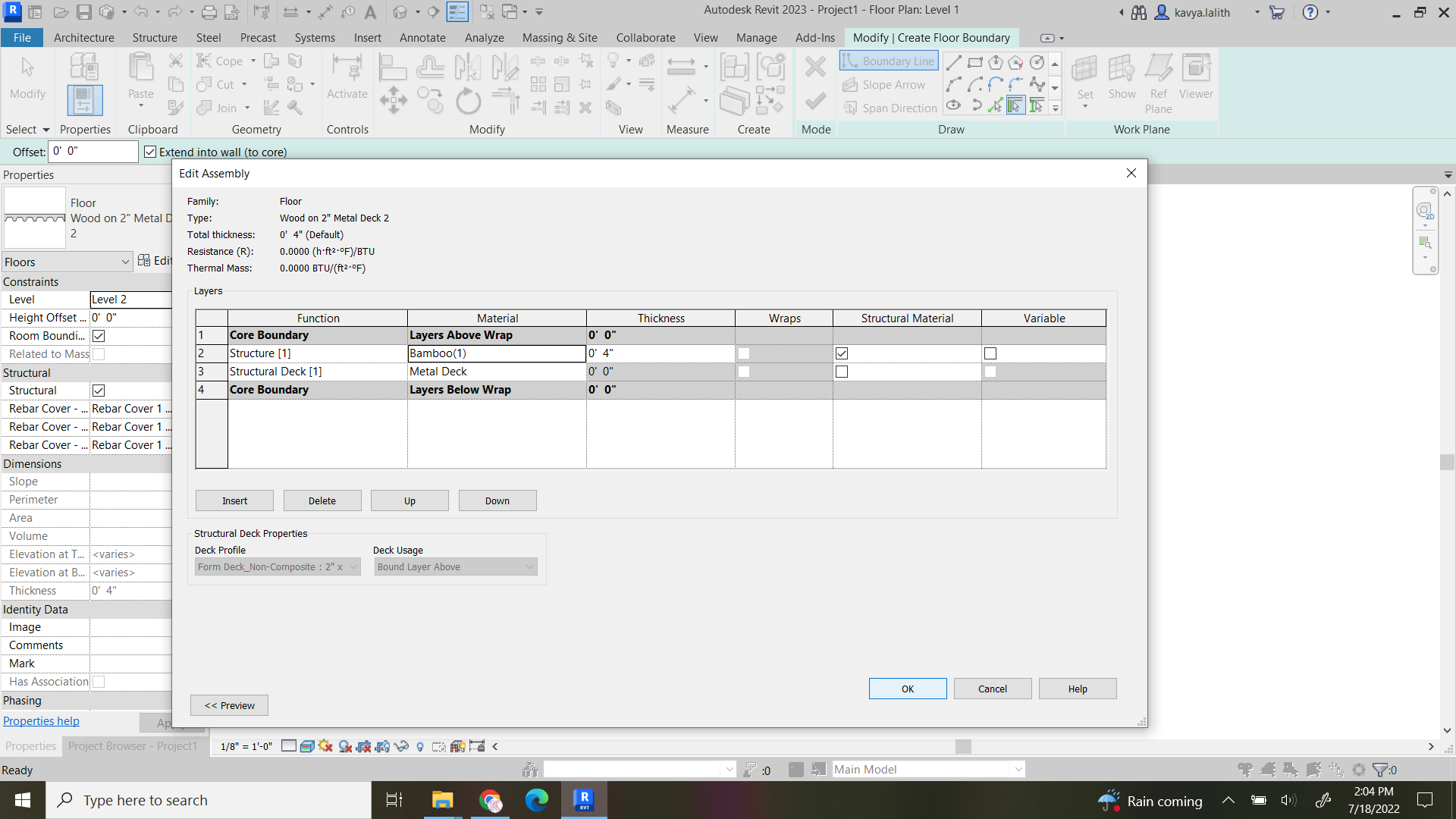Click the Preview button in Edit Assembly
Image resolution: width=1456 pixels, height=819 pixels.
[228, 705]
